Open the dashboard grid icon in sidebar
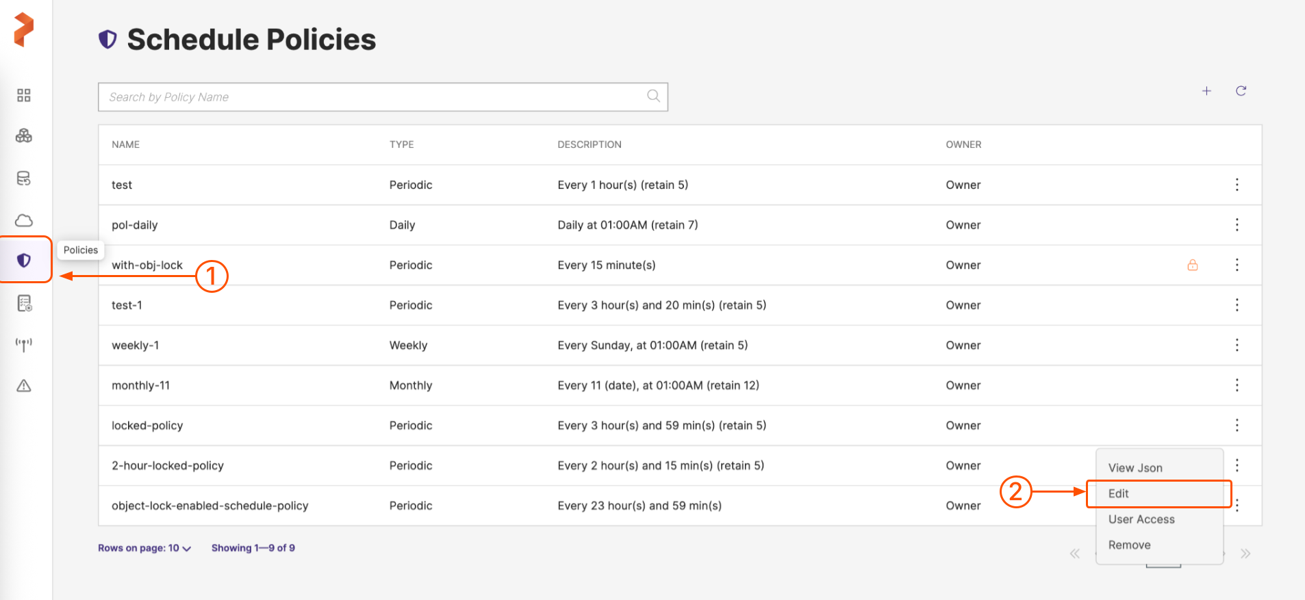The image size is (1305, 600). (x=24, y=95)
